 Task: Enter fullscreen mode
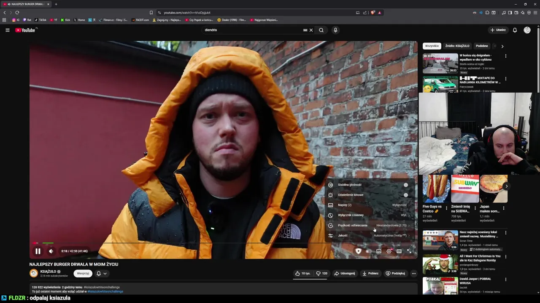(x=409, y=251)
